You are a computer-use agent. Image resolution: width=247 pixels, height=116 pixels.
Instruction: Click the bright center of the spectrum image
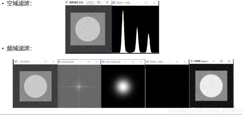pyautogui.click(x=79, y=87)
